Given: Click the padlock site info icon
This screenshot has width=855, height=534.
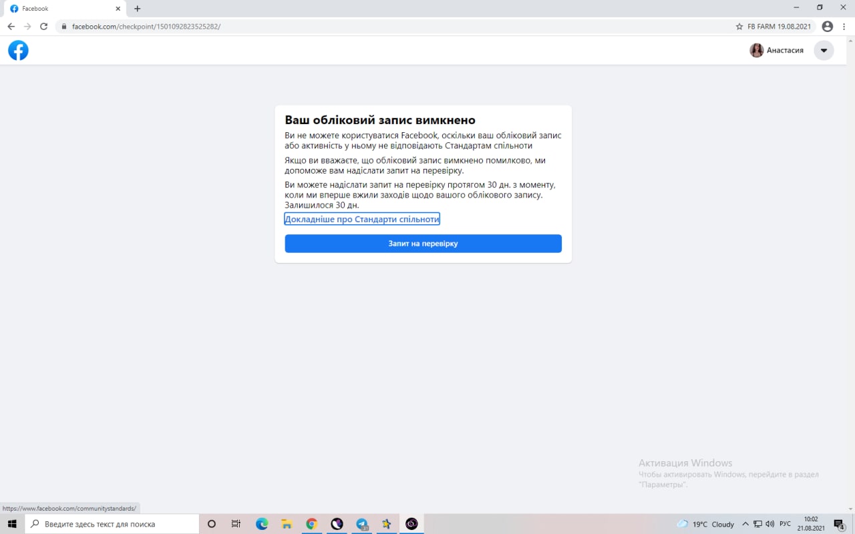Looking at the screenshot, I should tap(64, 27).
